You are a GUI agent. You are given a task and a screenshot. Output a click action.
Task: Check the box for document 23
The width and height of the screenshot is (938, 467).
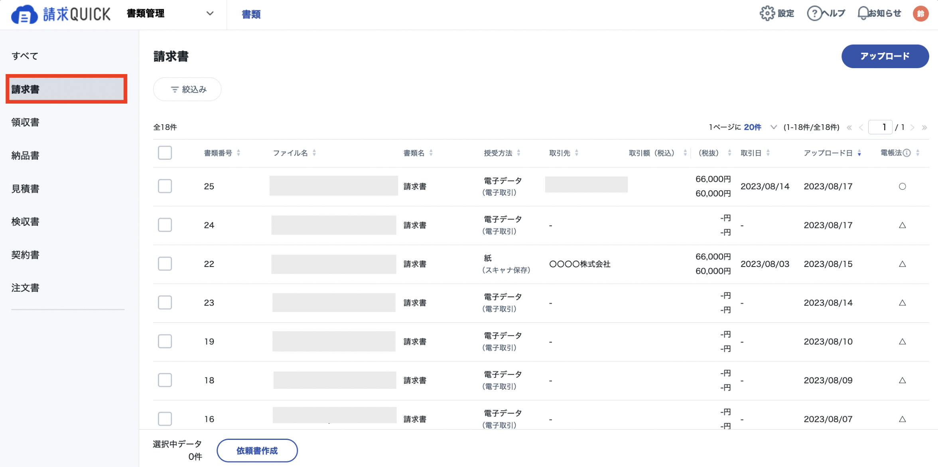pyautogui.click(x=165, y=303)
